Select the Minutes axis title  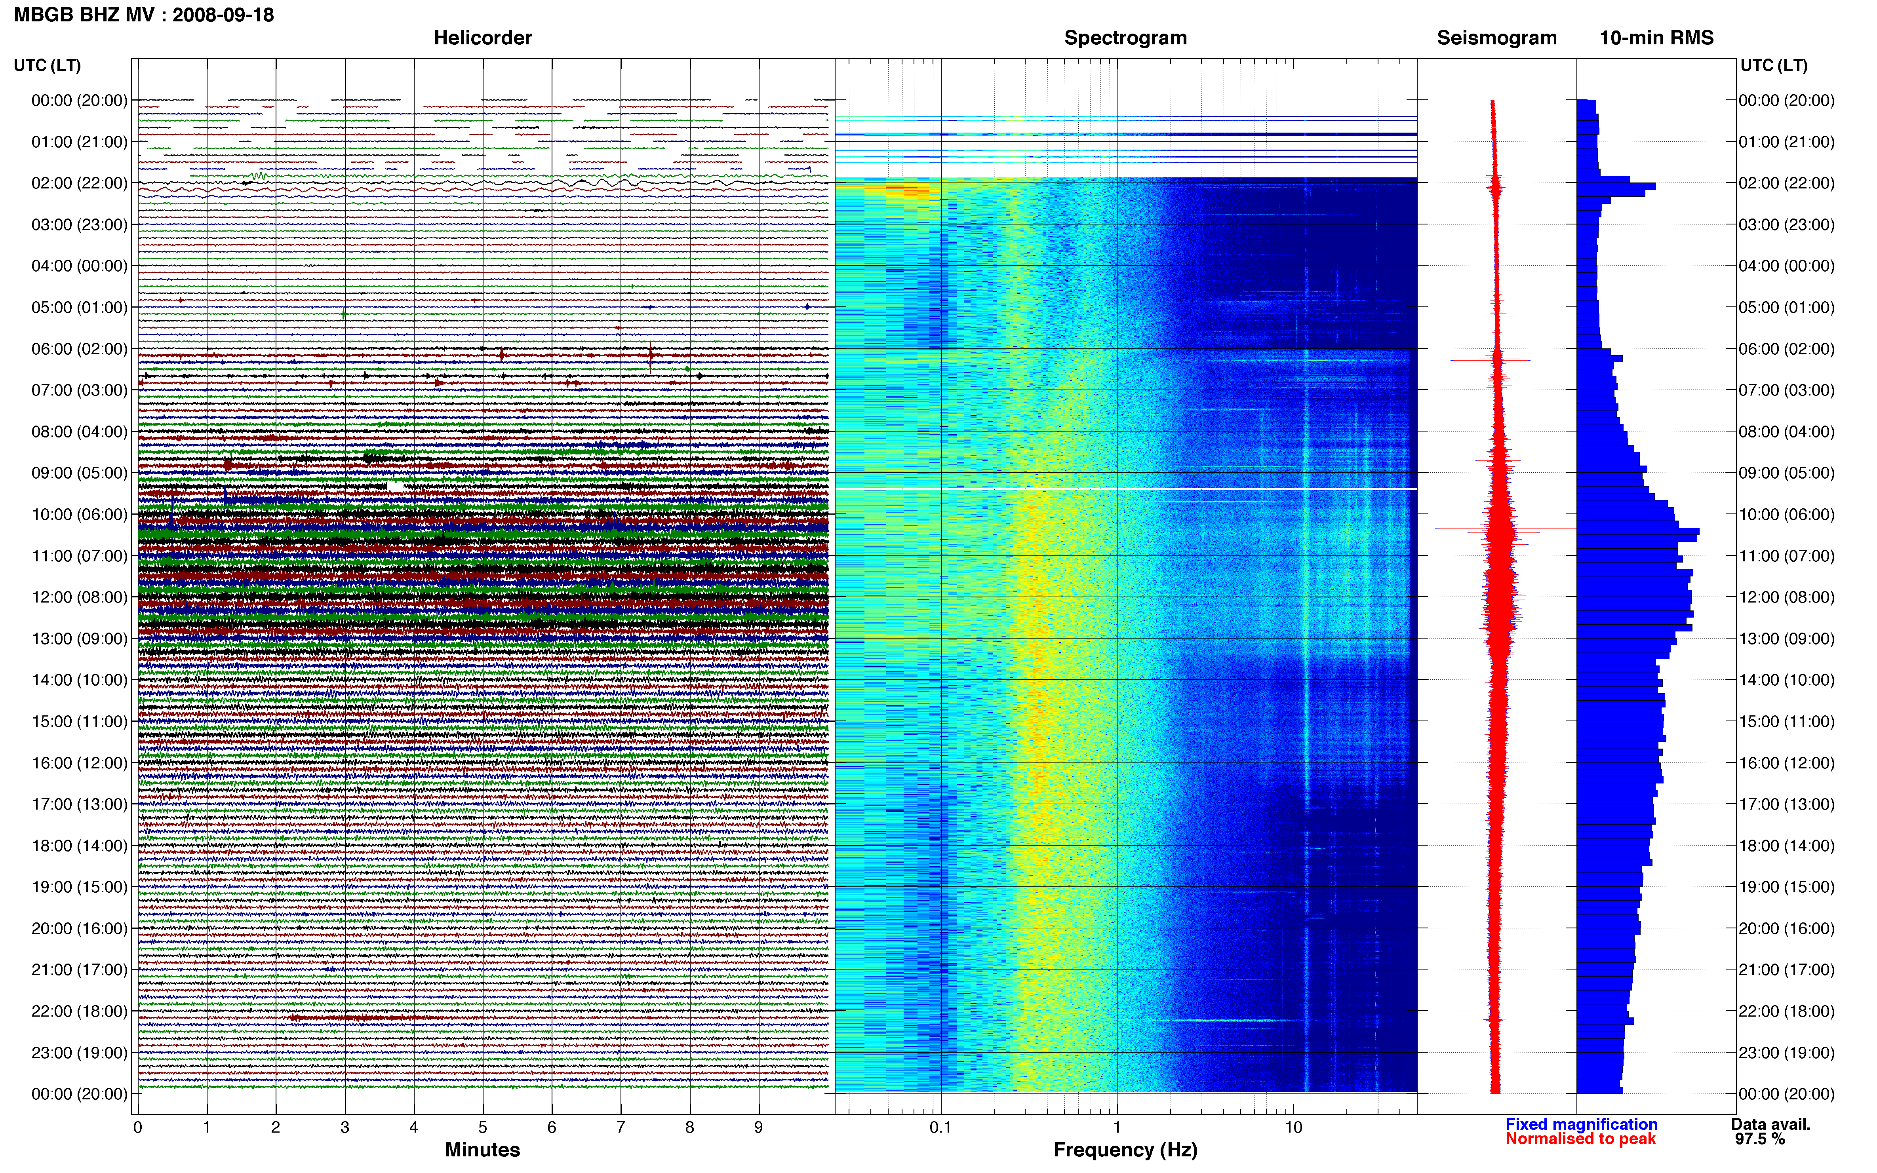click(482, 1150)
